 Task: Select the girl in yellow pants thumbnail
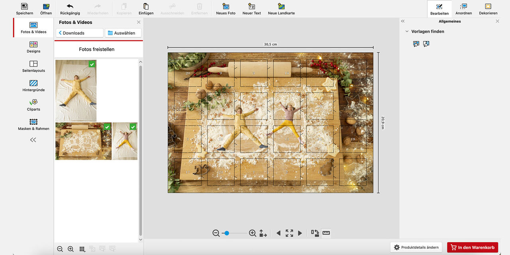[125, 141]
